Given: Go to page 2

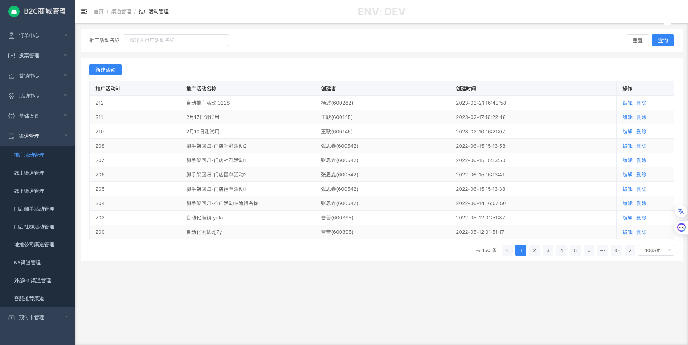Looking at the screenshot, I should point(534,250).
